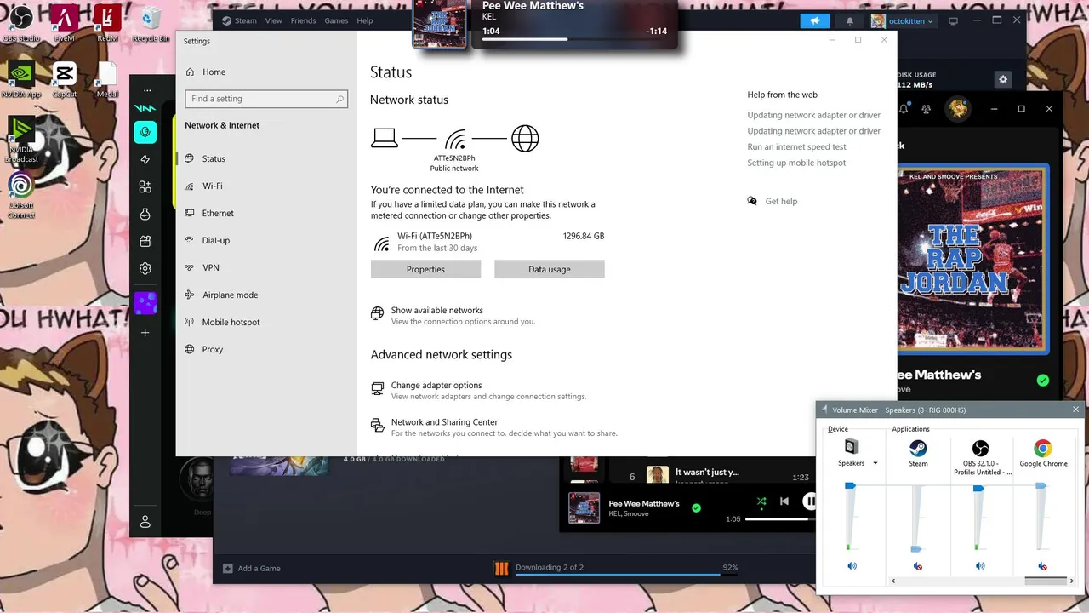Open OBS Studio desktop shortcut
This screenshot has width=1089, height=613.
click(21, 23)
